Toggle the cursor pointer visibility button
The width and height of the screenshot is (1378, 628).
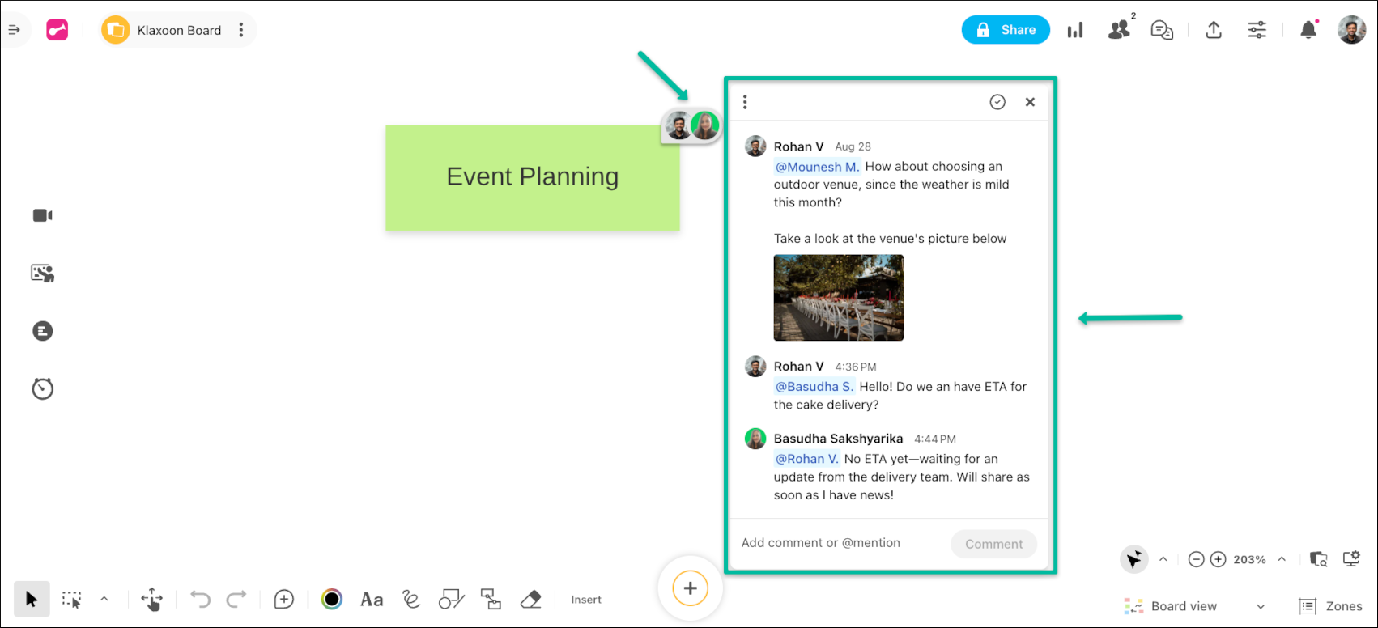[1133, 559]
